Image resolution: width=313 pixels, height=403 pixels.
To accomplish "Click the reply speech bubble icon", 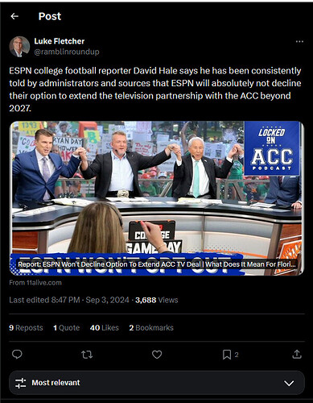I will pos(17,355).
